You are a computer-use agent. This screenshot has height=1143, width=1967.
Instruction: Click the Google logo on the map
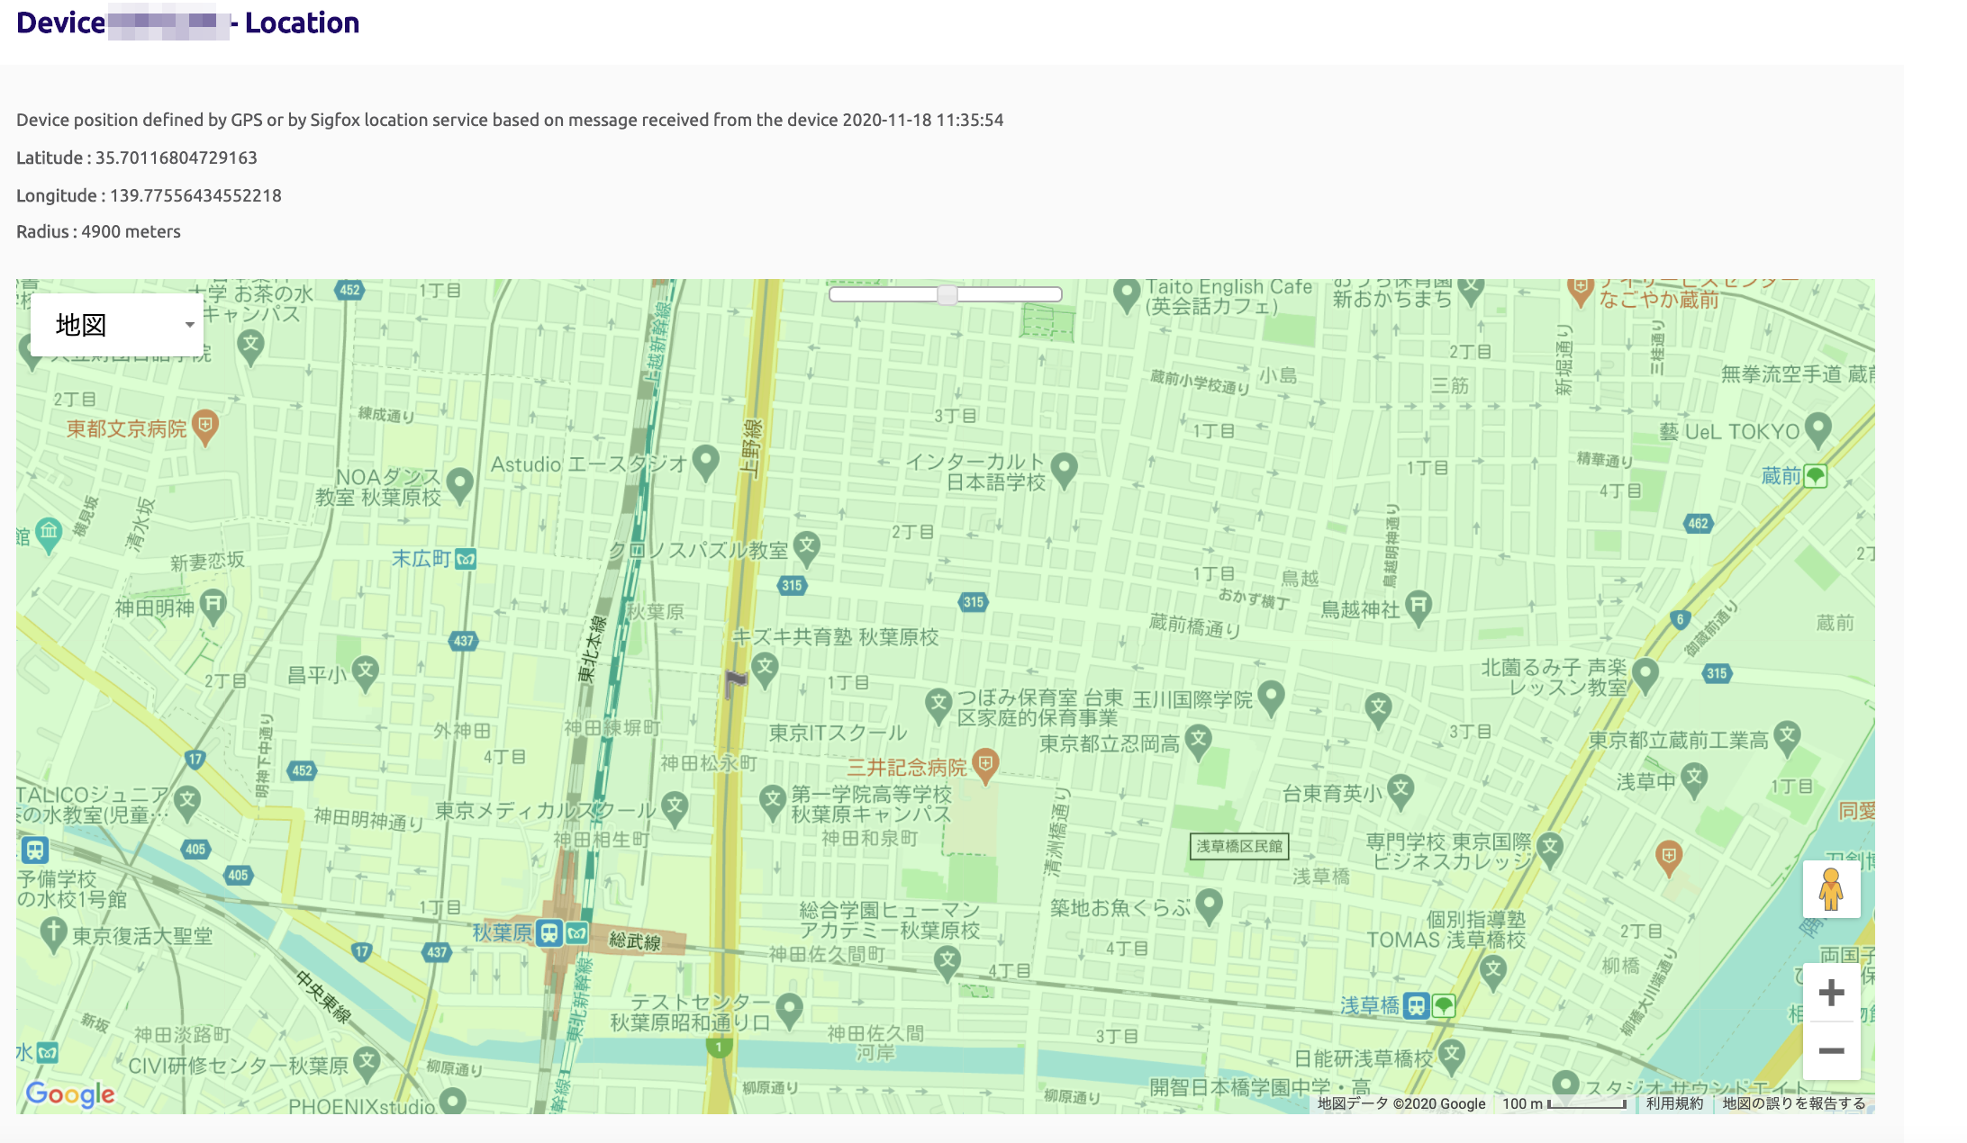(72, 1093)
